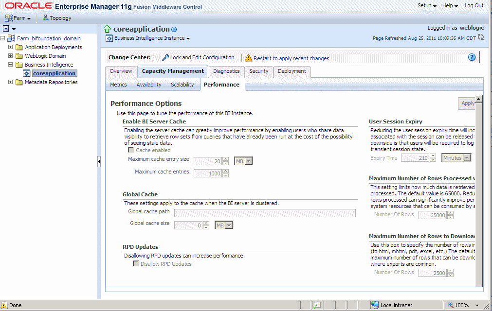Click Global cache path field
The image size is (492, 311).
(x=265, y=213)
